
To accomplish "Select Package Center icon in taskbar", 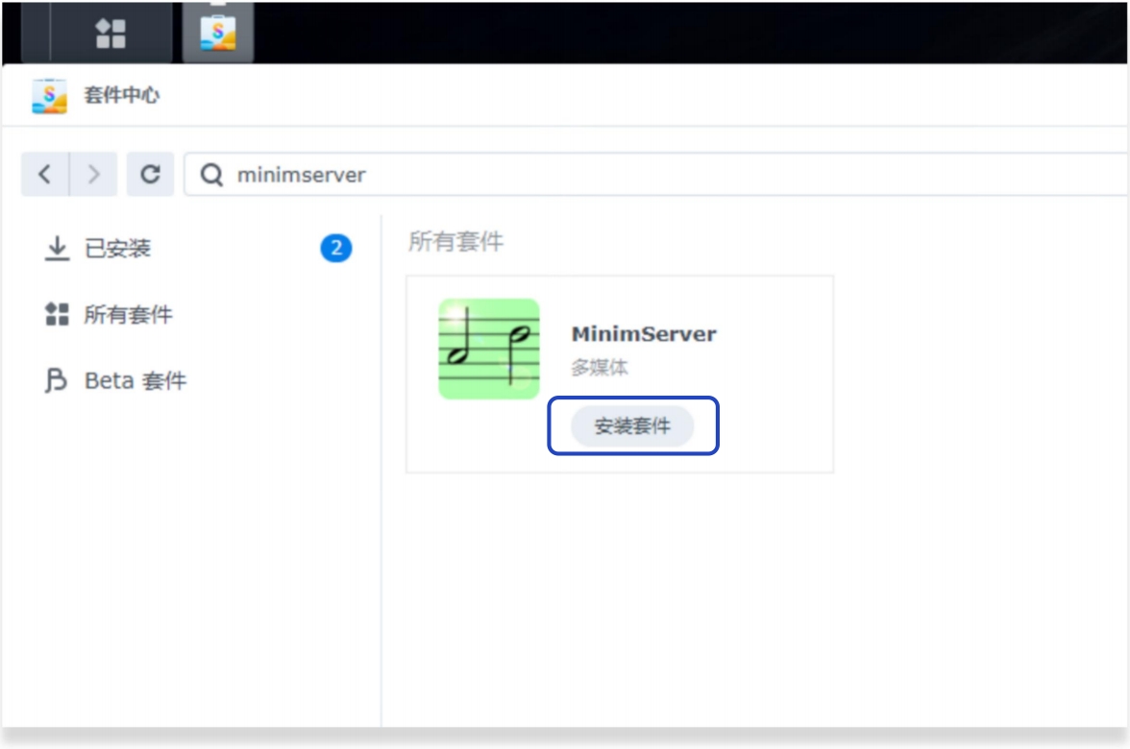I will (x=217, y=33).
